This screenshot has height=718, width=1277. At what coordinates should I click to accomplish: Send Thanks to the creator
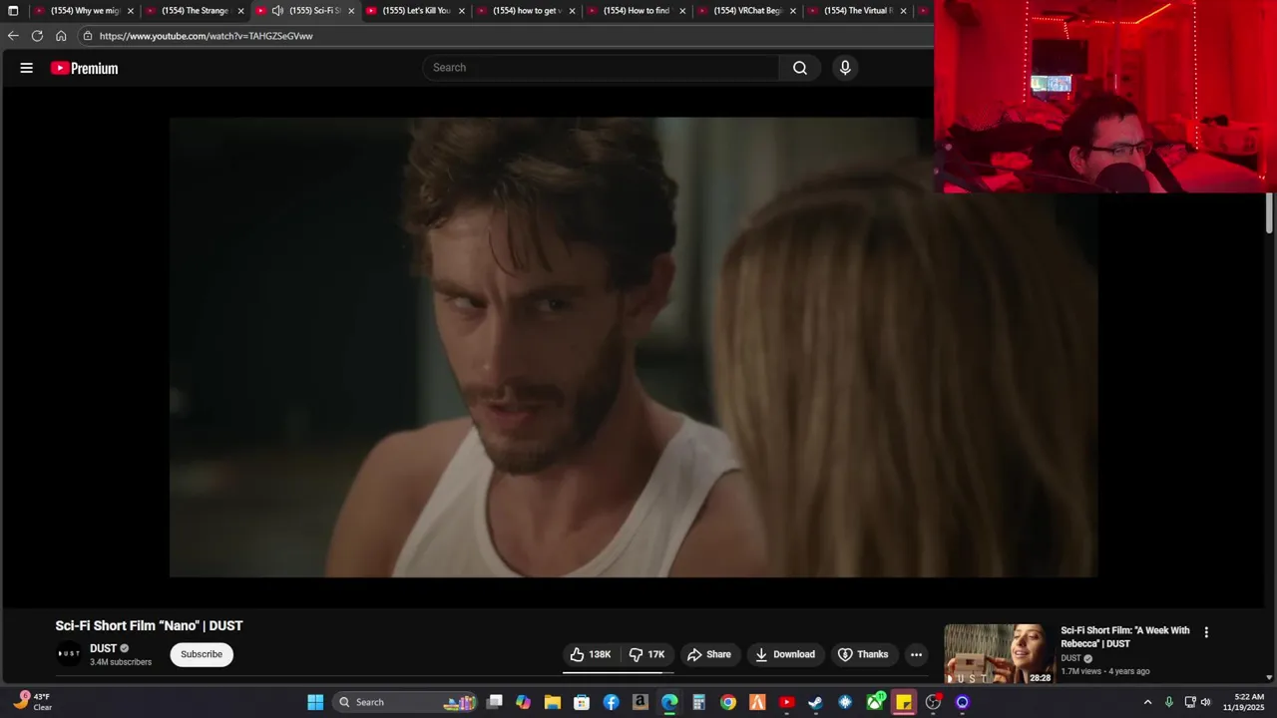863,654
